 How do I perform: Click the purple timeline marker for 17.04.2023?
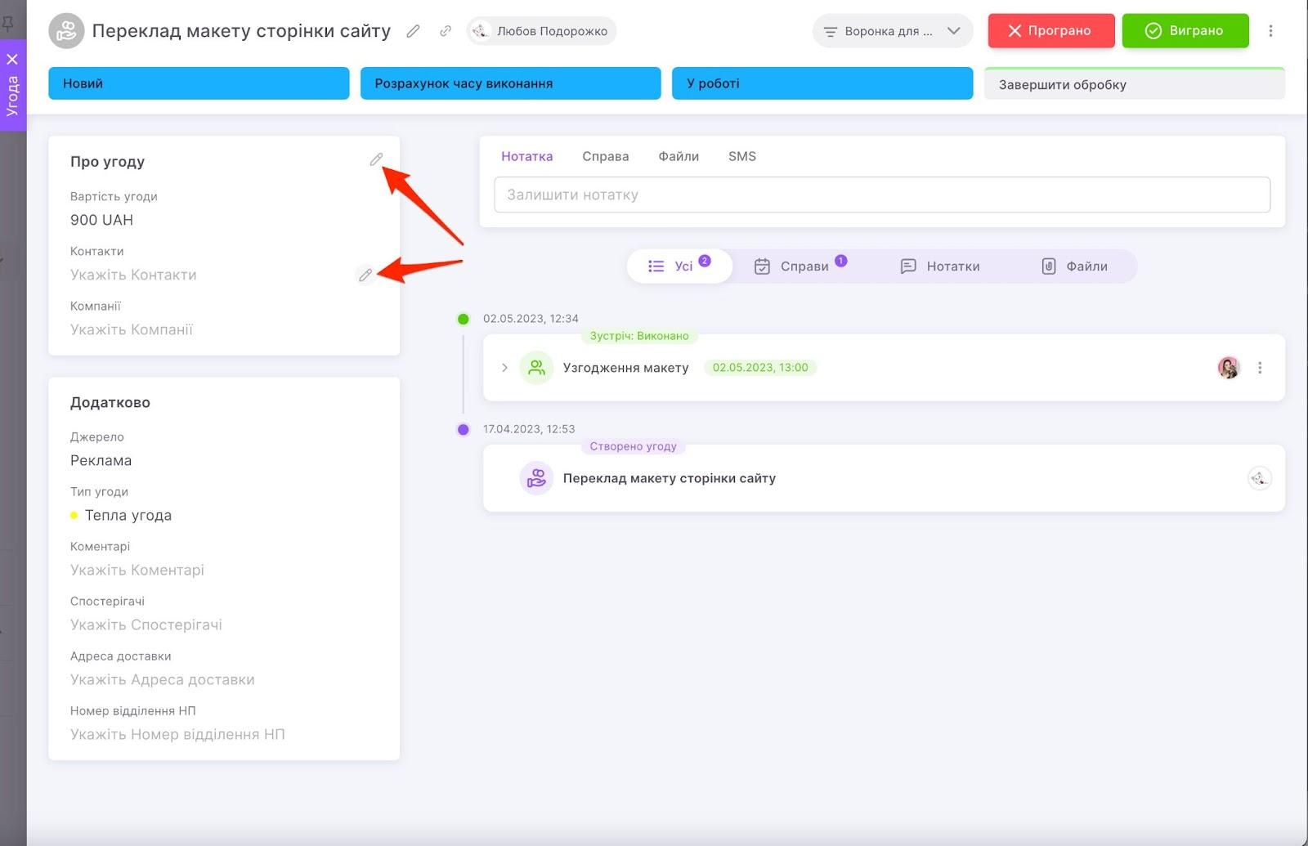coord(464,429)
